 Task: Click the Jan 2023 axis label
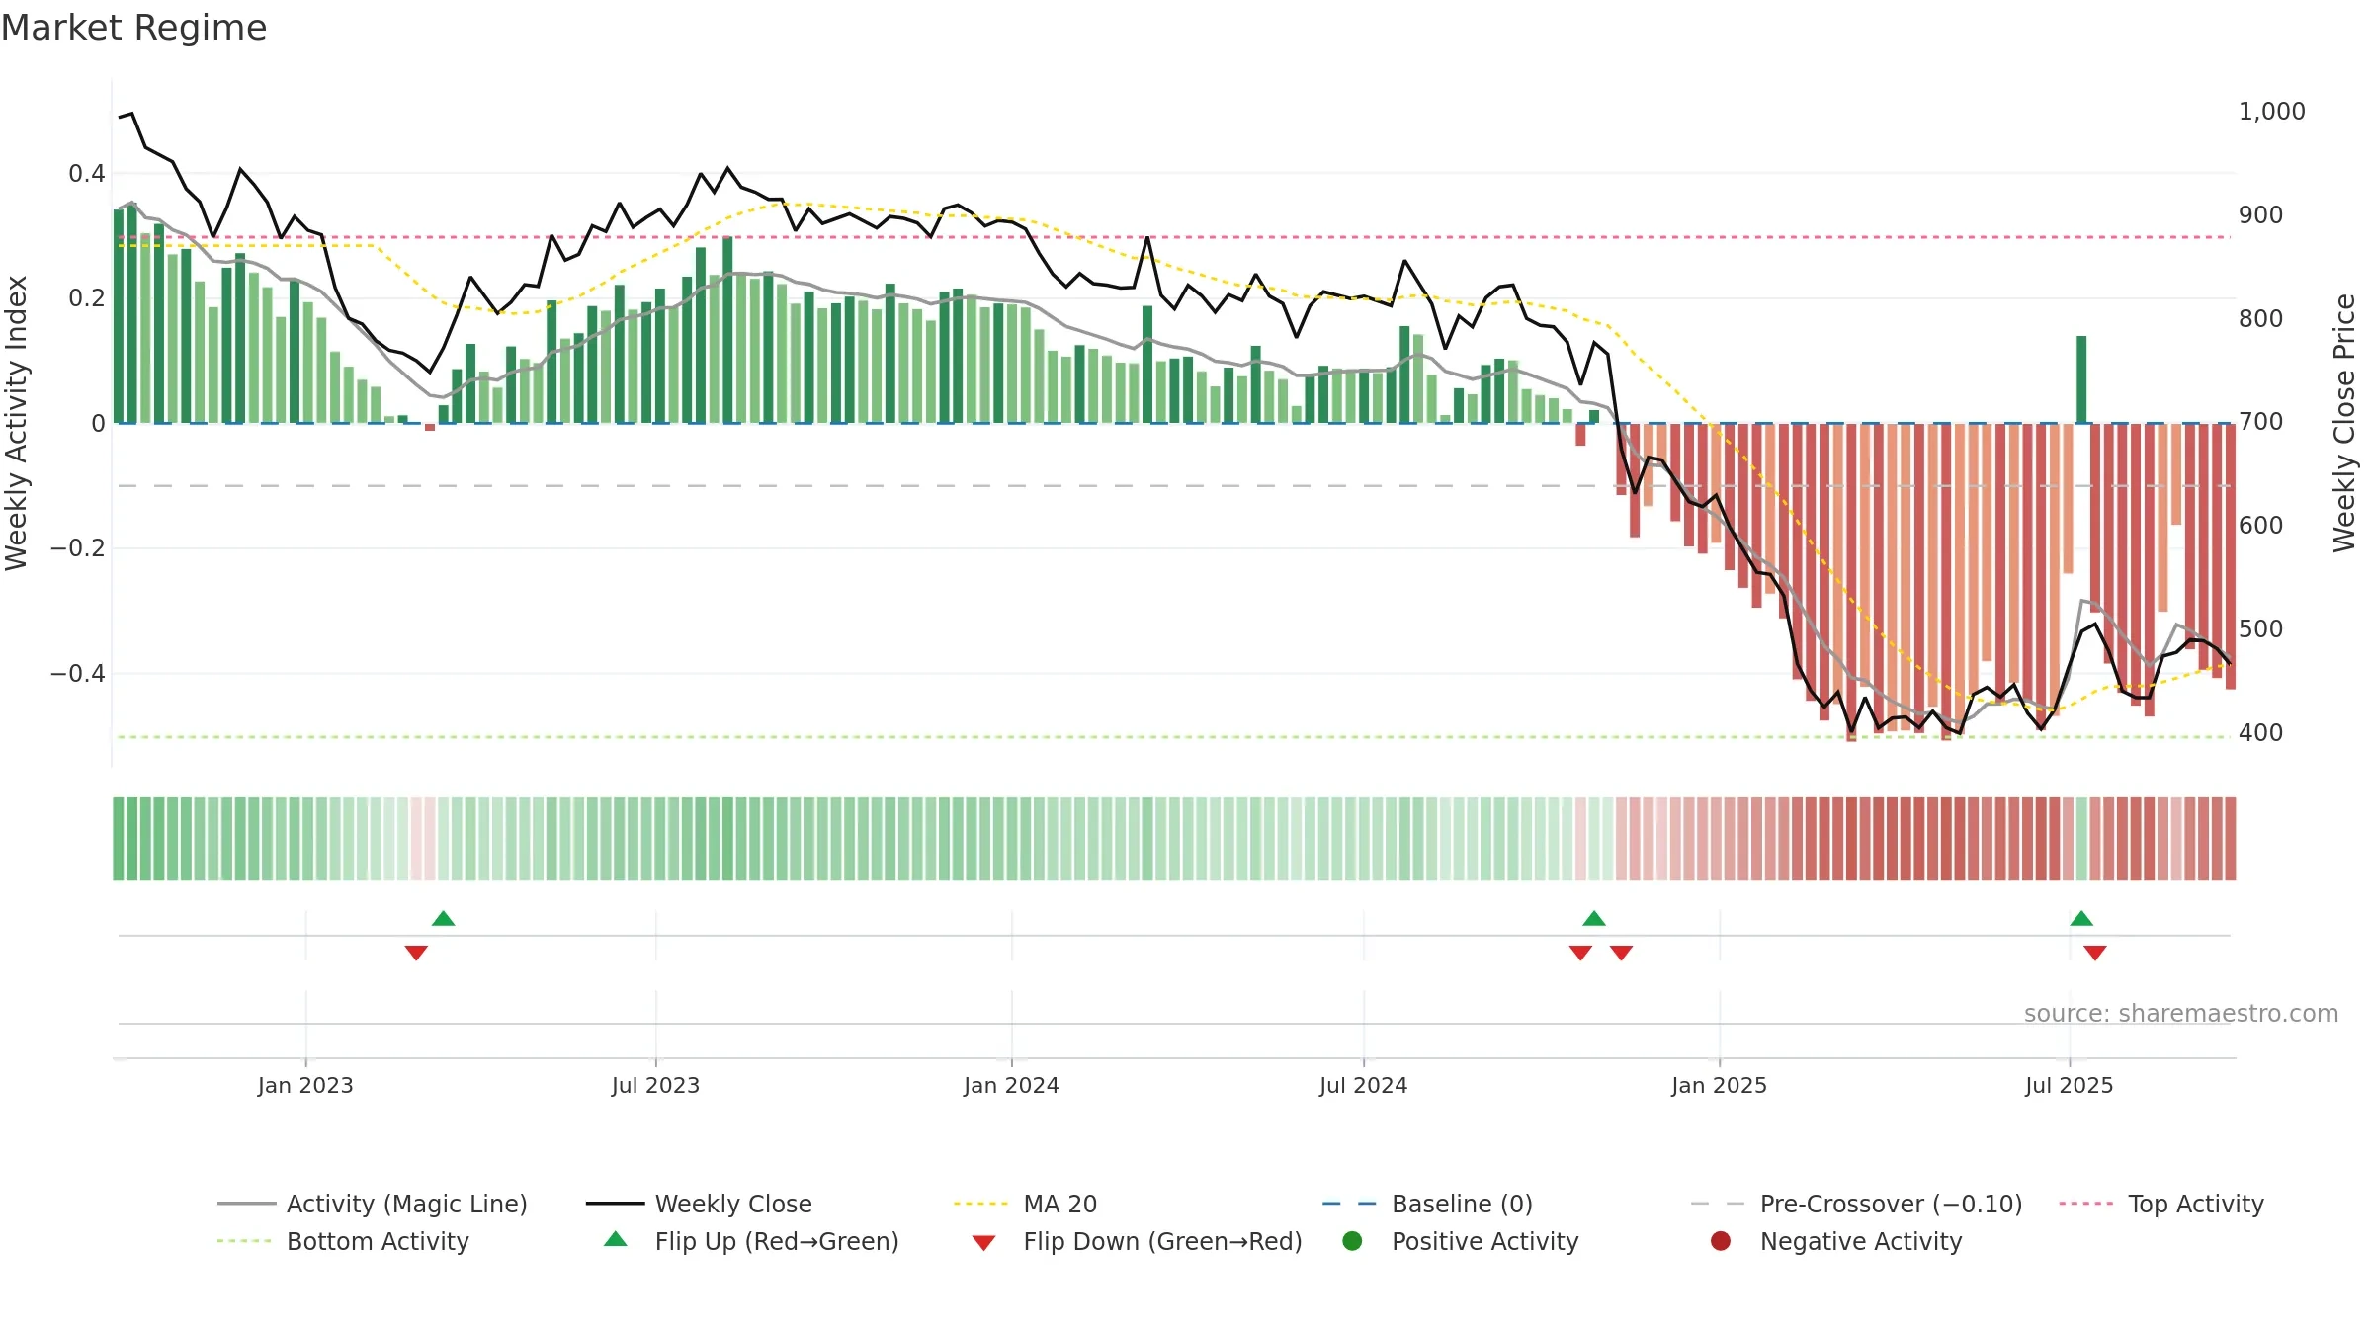click(x=305, y=1085)
